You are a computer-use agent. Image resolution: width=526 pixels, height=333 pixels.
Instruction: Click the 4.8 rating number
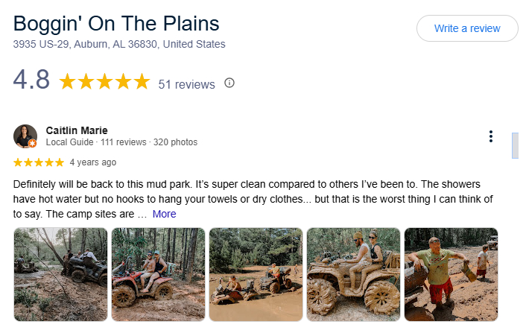coord(31,81)
